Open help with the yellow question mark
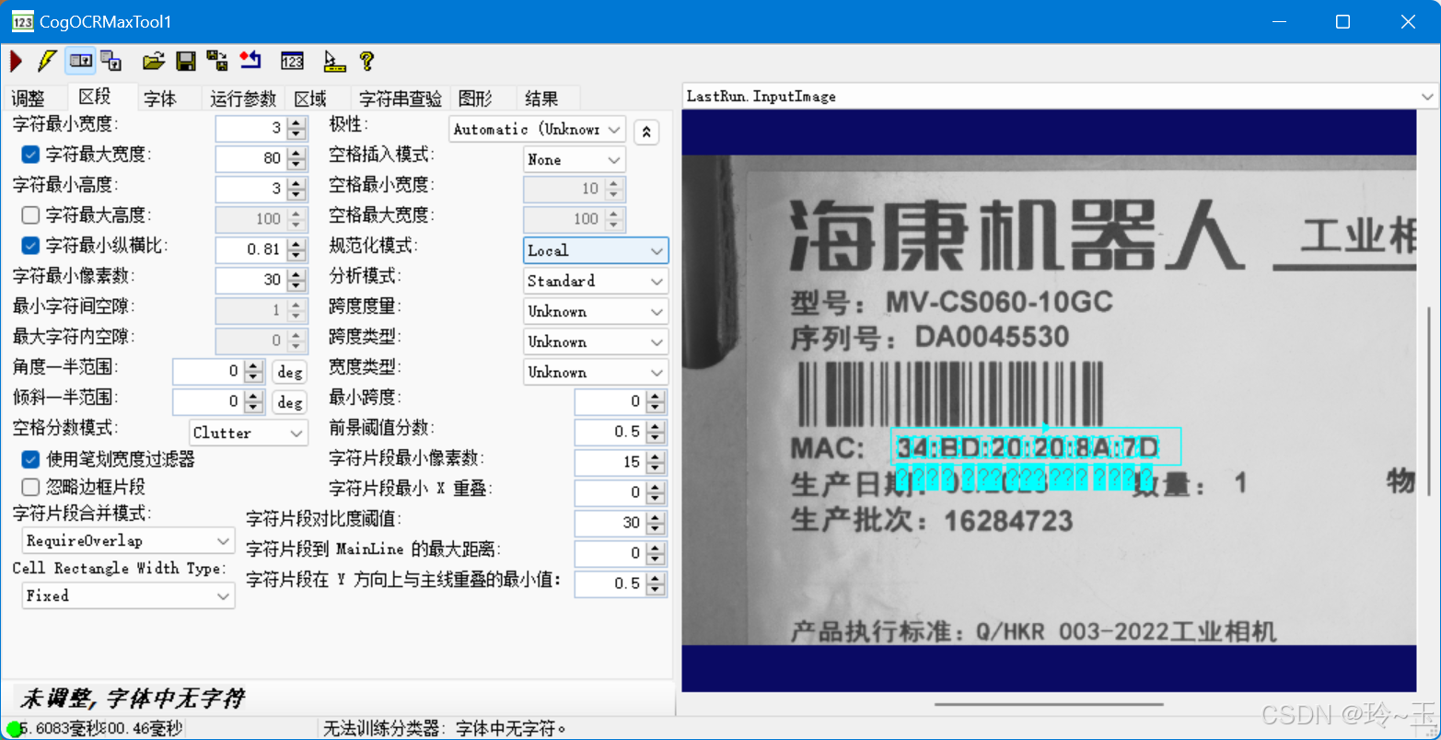This screenshot has width=1441, height=740. coord(366,62)
